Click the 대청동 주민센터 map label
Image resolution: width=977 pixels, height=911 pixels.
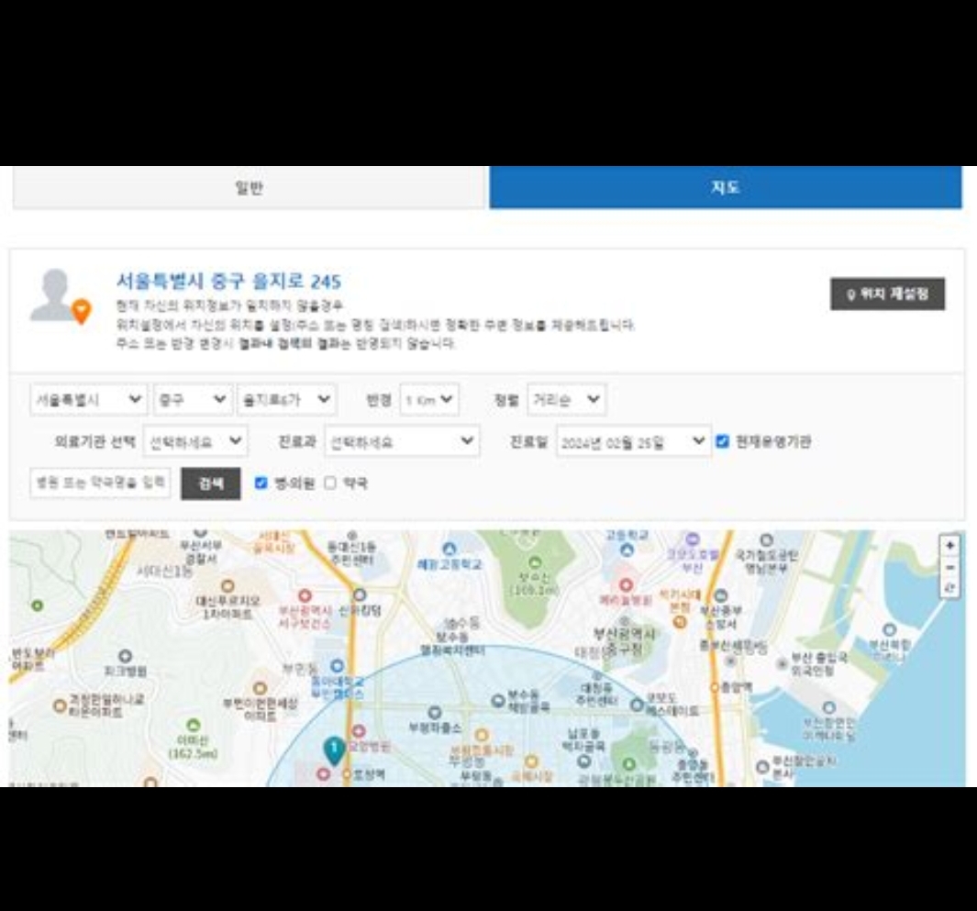tap(597, 694)
